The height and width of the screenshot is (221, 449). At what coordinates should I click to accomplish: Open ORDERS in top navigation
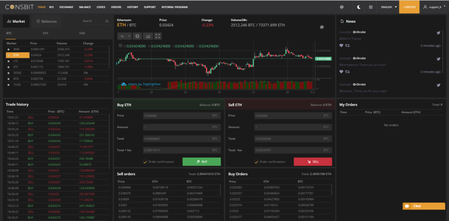(x=116, y=7)
